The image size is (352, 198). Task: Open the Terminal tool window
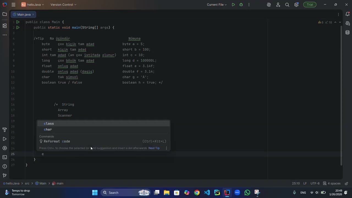[5, 157]
